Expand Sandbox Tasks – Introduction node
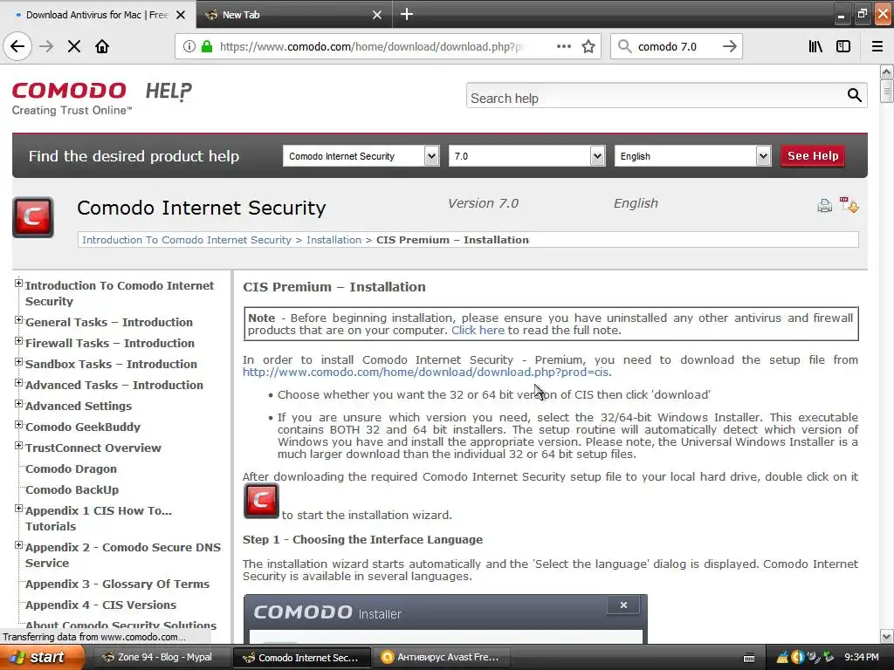The width and height of the screenshot is (894, 670). 18,362
